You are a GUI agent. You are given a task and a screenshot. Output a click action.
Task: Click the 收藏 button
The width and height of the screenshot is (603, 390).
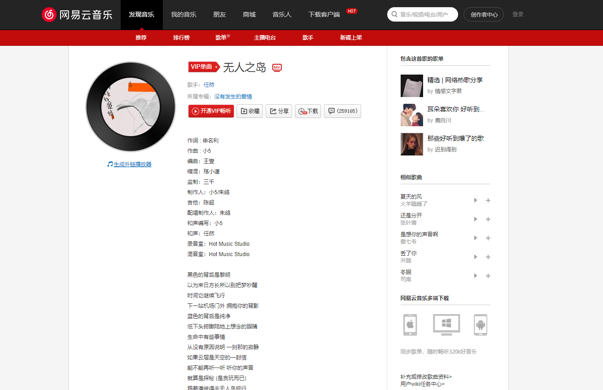click(x=249, y=111)
